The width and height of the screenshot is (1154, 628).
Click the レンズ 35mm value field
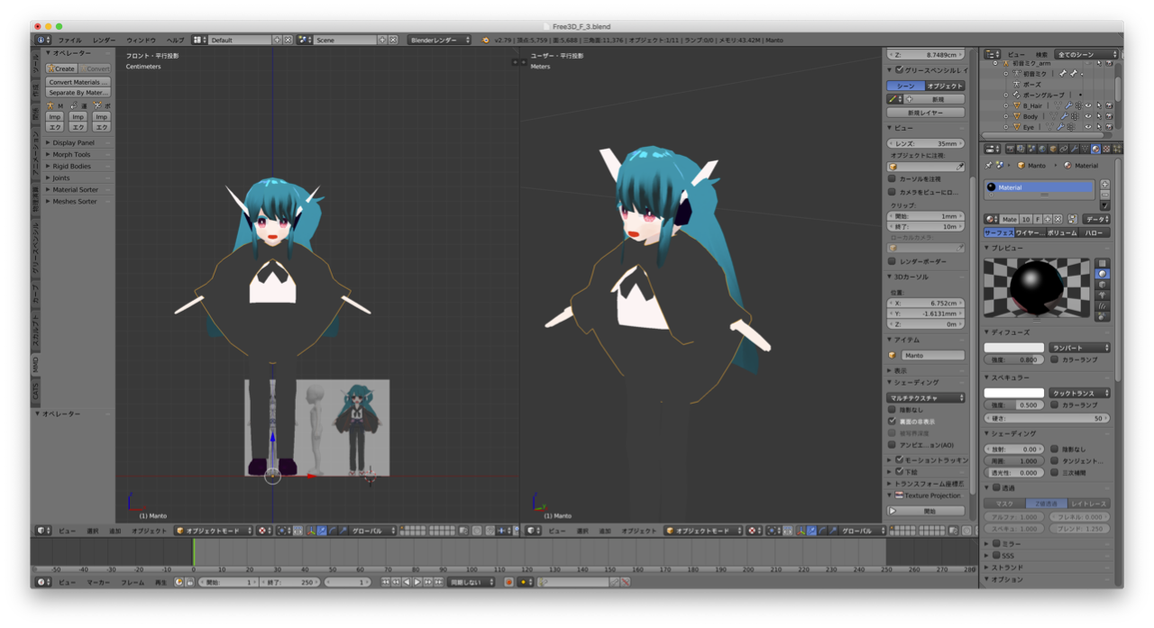pos(926,143)
